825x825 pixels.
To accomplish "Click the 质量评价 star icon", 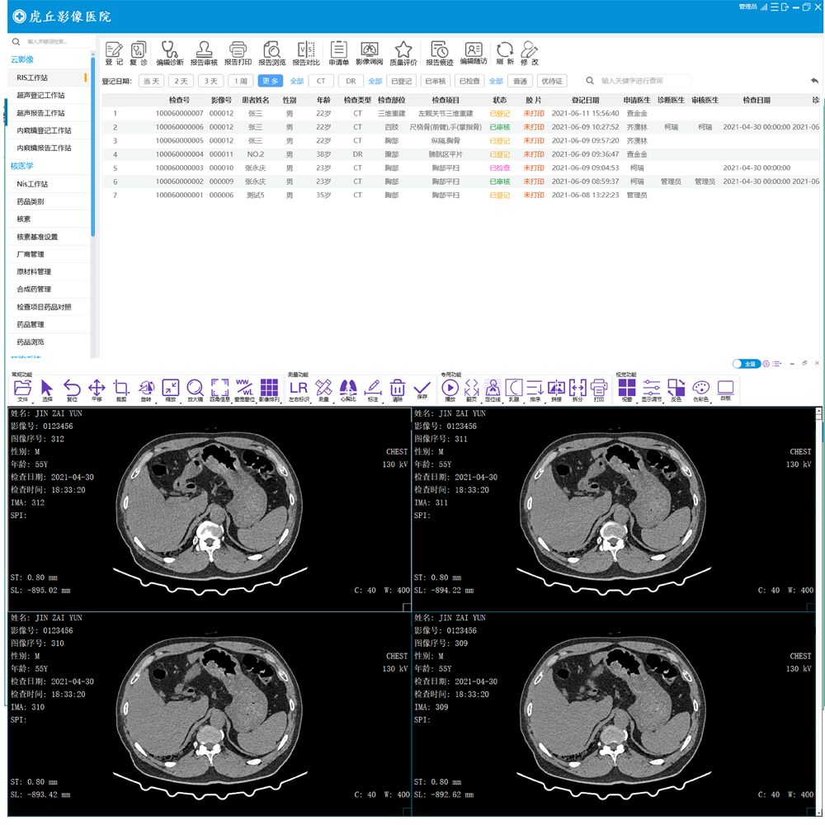I will point(403,51).
